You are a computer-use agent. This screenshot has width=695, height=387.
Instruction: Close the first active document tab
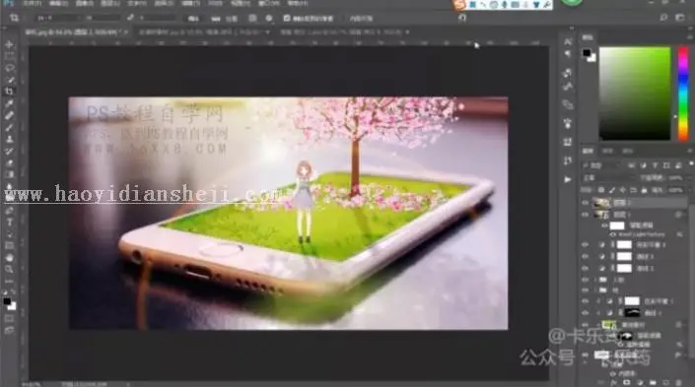[126, 32]
